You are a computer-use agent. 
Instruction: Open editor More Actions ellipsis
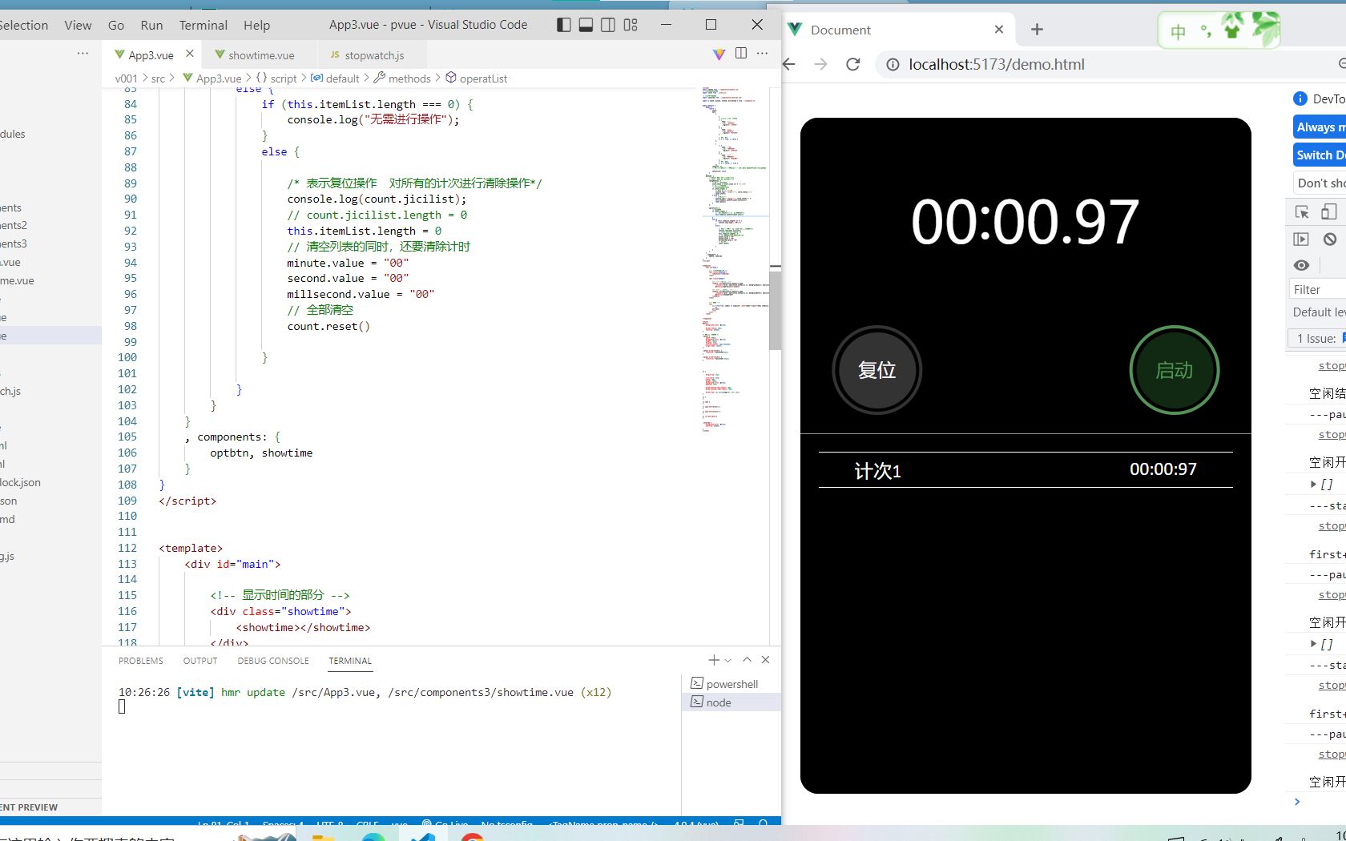[762, 54]
